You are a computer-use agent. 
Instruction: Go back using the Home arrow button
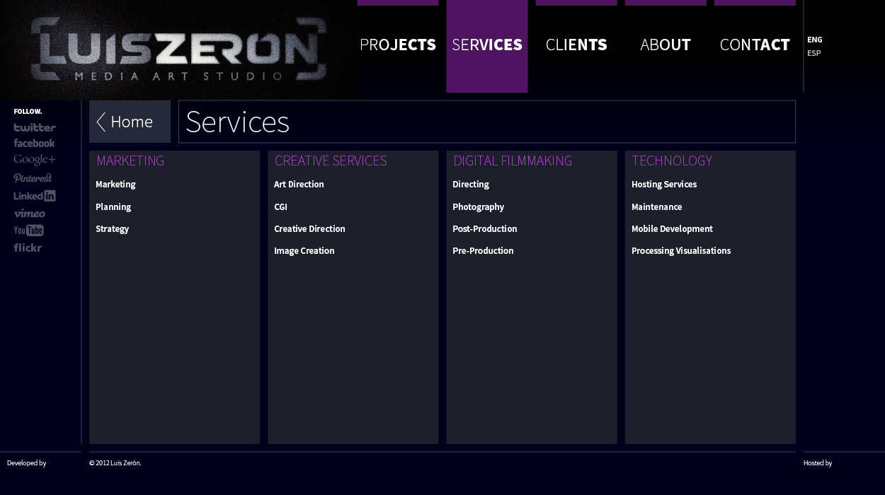130,122
